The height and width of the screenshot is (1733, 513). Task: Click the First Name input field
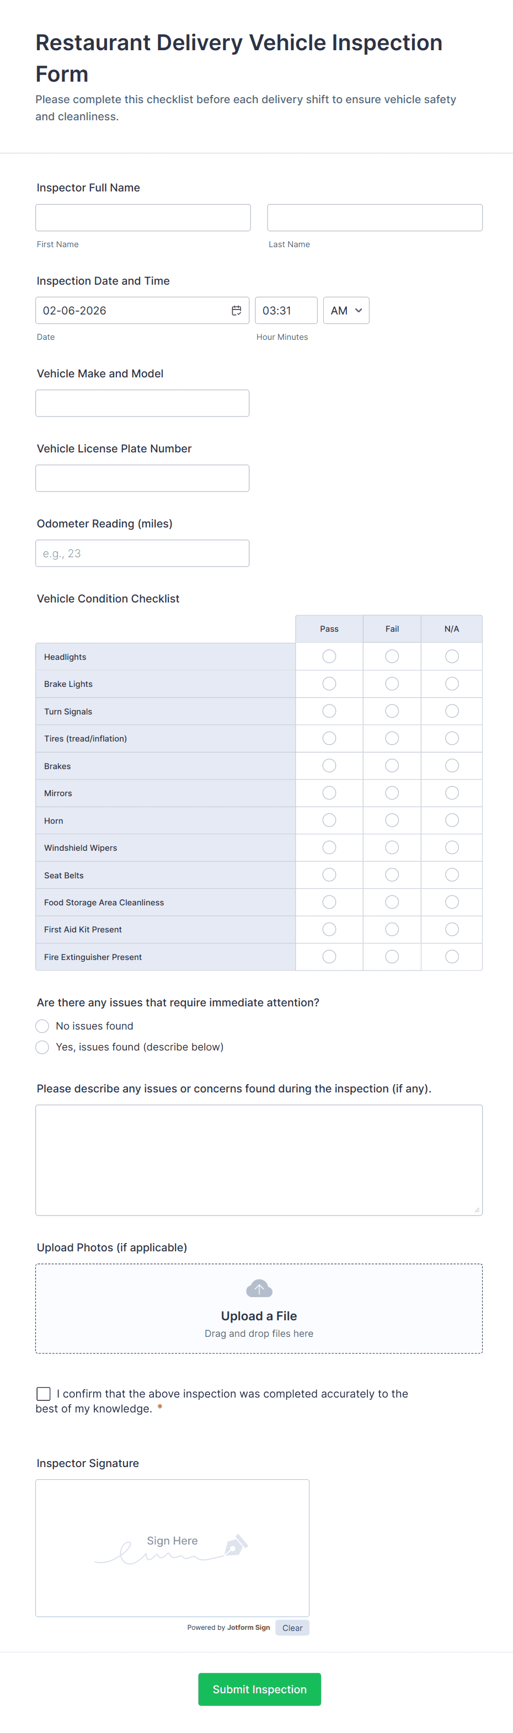(x=142, y=218)
